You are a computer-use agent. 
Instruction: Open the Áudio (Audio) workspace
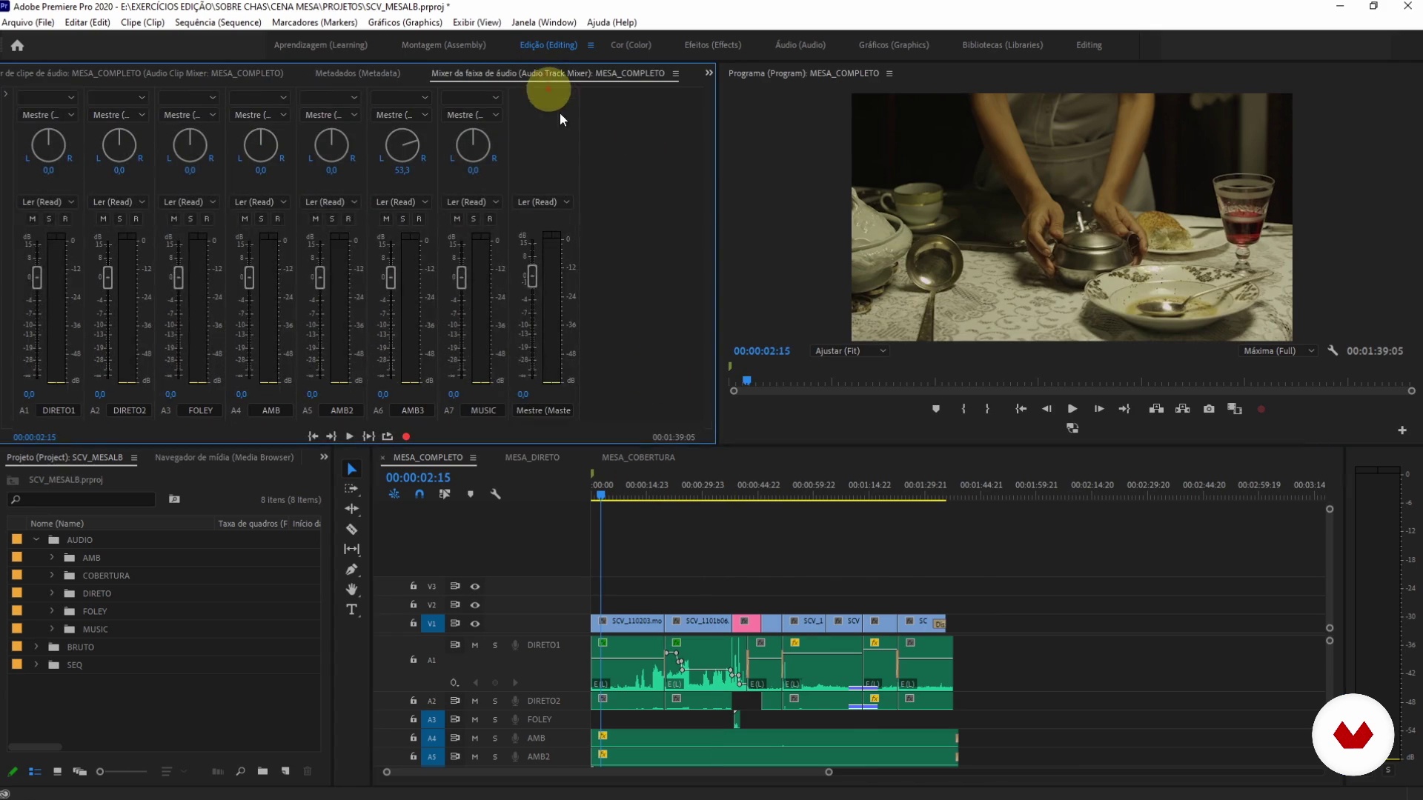pyautogui.click(x=800, y=45)
